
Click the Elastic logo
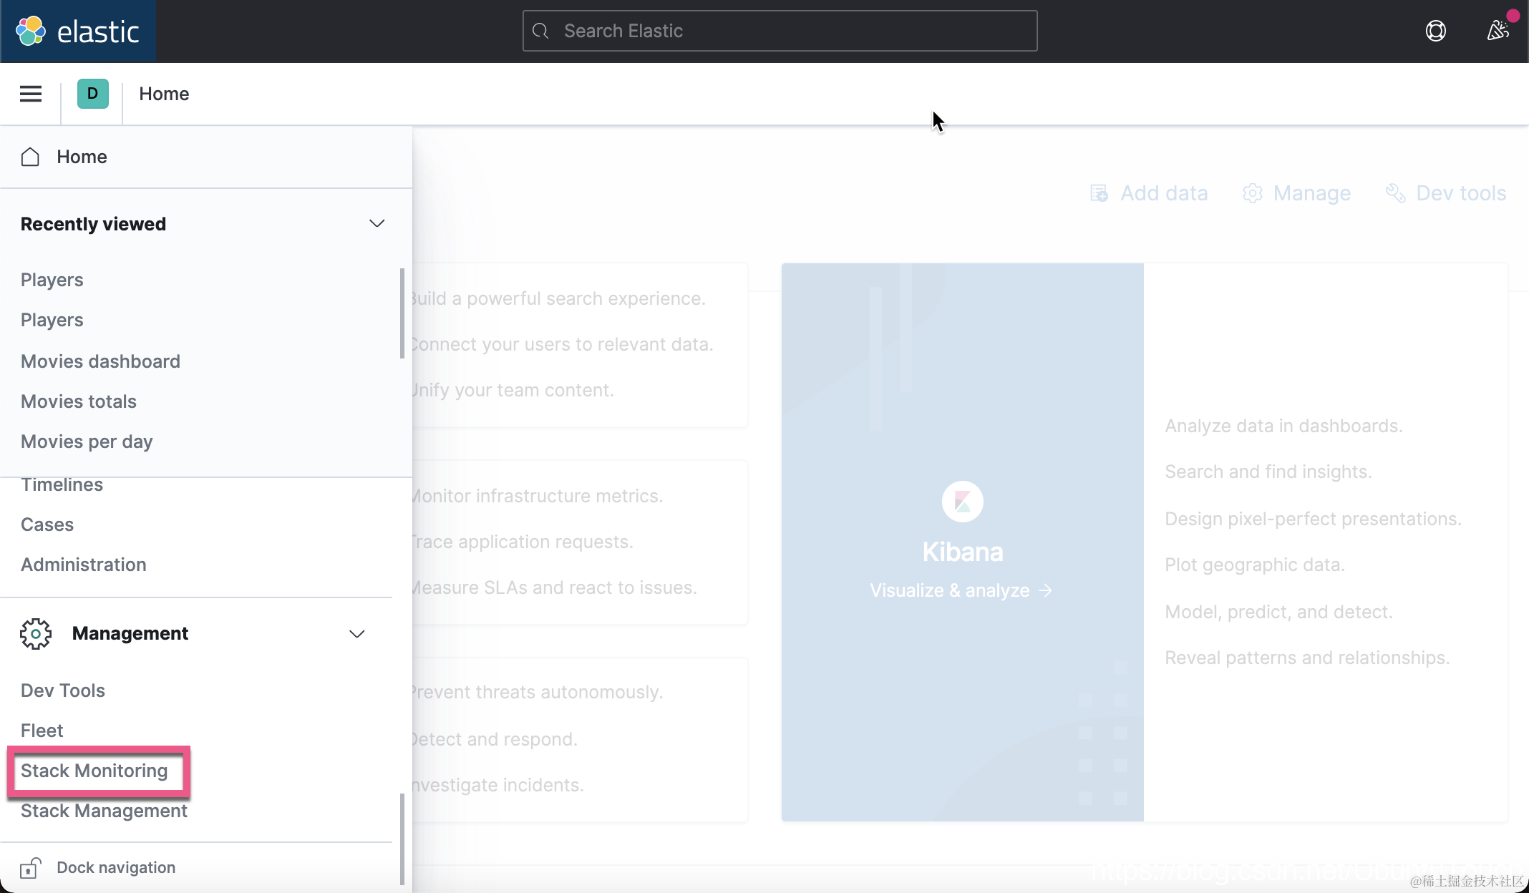(78, 31)
